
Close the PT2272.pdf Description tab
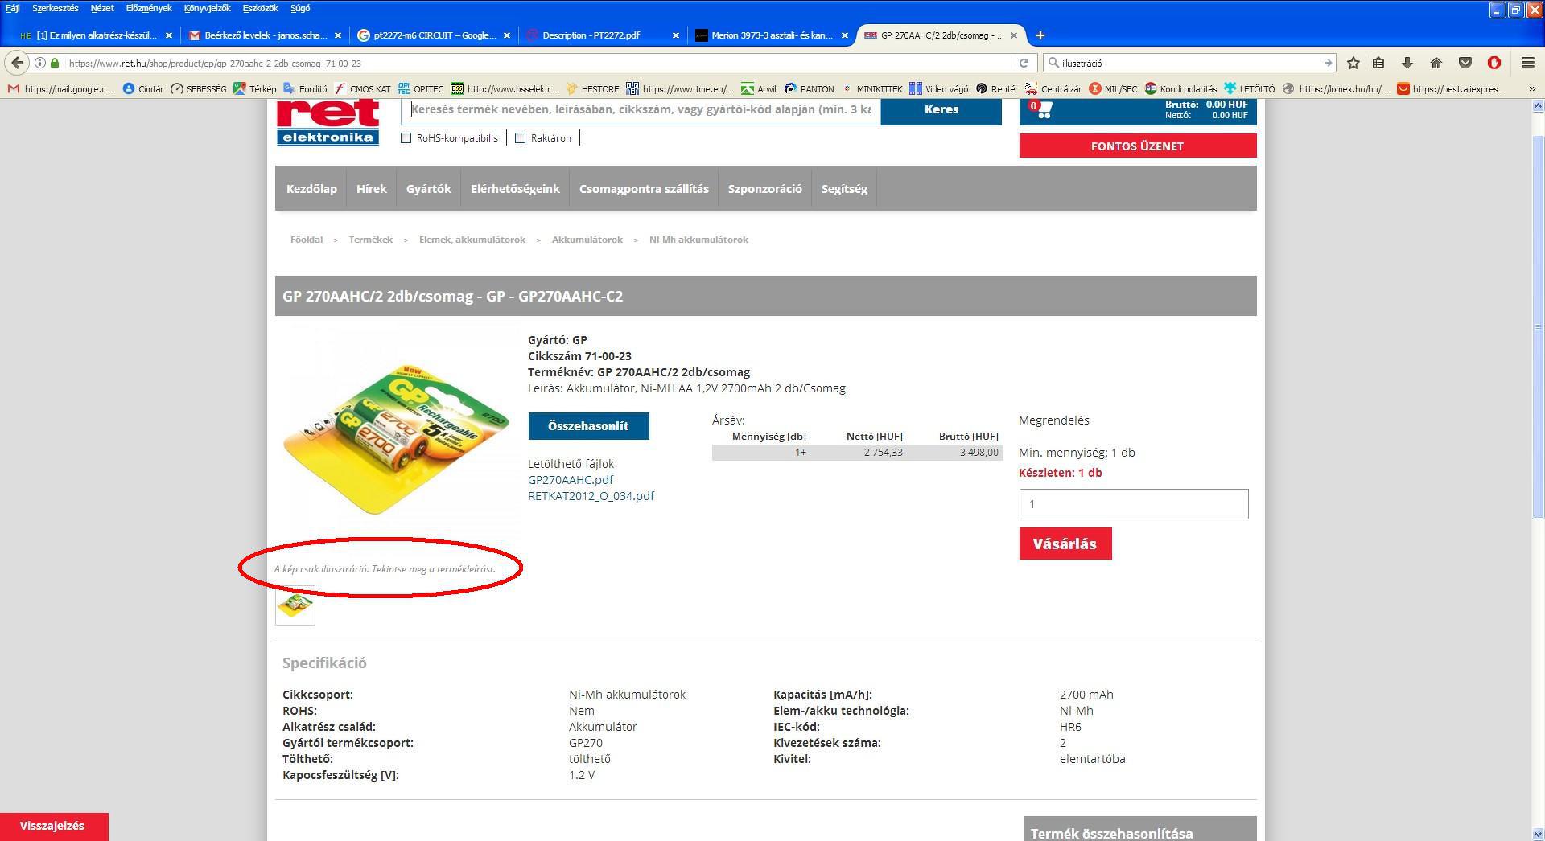tap(676, 35)
